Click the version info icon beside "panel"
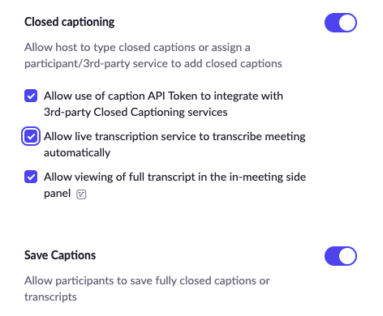This screenshot has height=316, width=383. click(x=81, y=194)
